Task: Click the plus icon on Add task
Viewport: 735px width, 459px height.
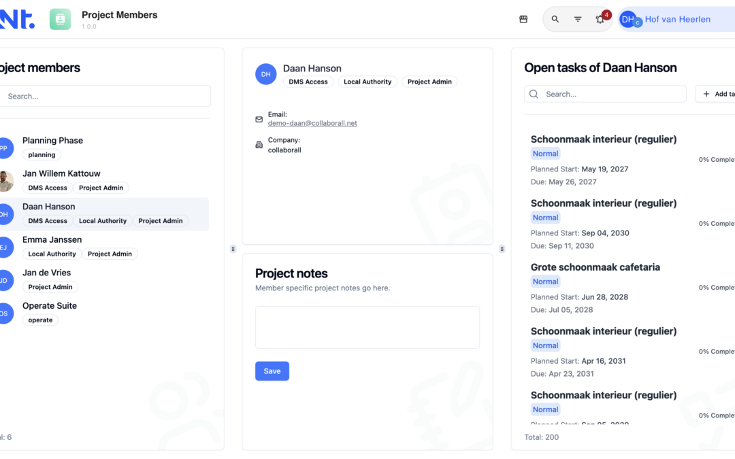Action: 706,94
